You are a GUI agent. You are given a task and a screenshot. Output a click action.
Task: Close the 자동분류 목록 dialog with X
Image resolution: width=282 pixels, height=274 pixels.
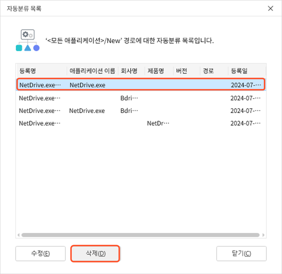point(270,8)
